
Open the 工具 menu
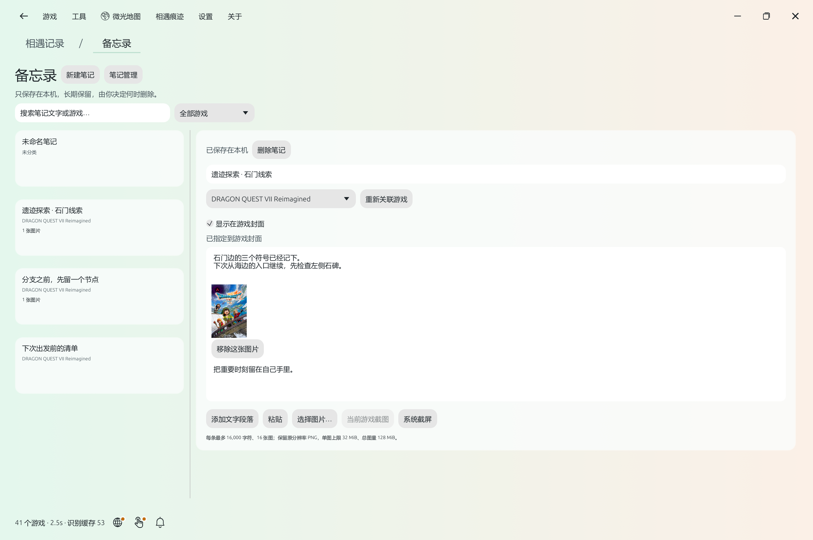[79, 16]
